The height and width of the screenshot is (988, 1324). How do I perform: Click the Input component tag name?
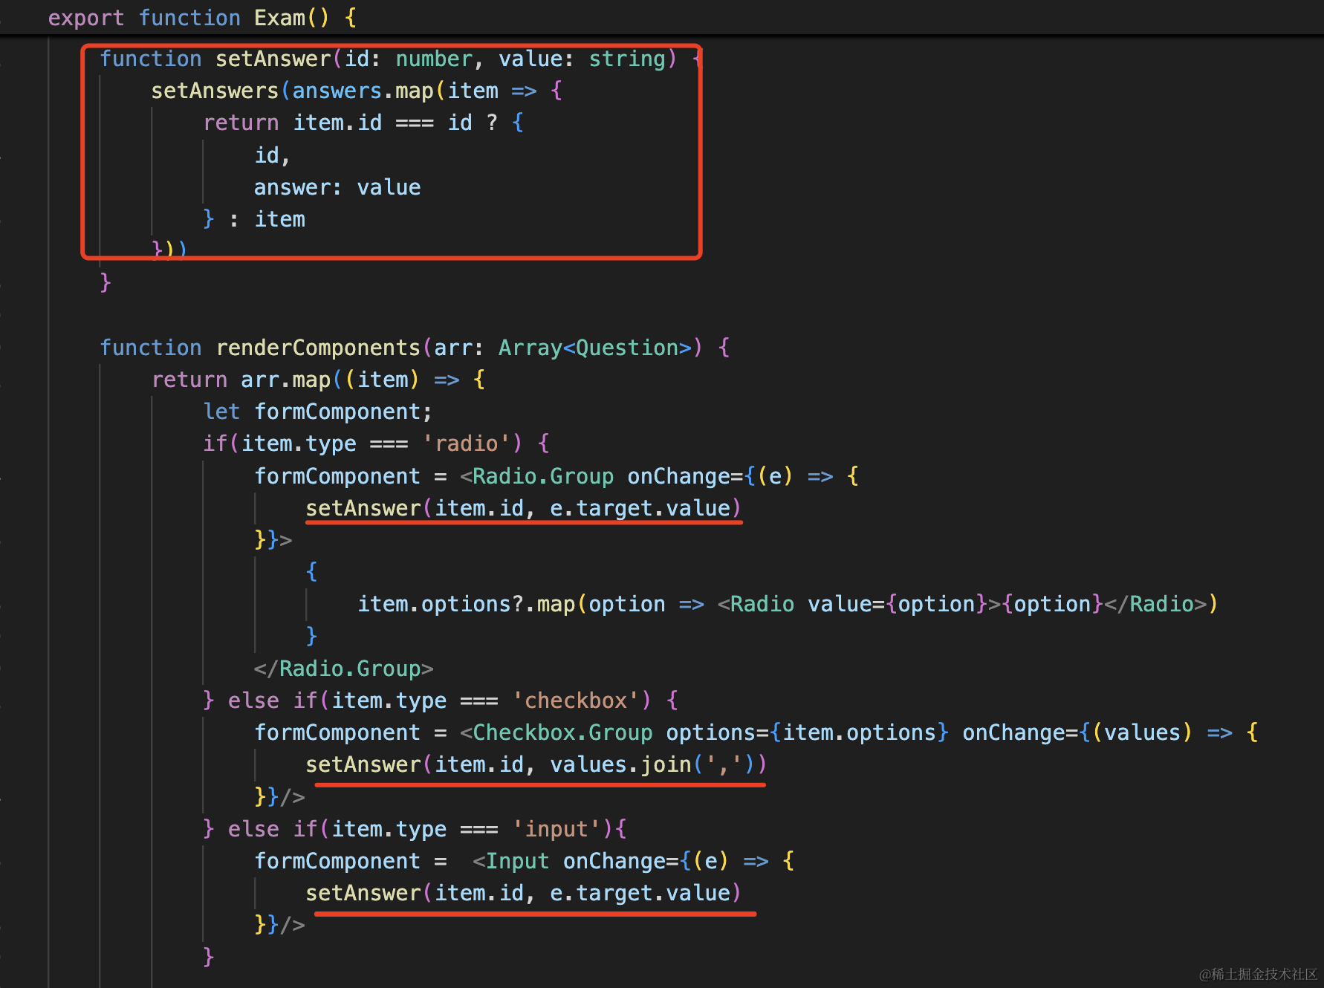pyautogui.click(x=516, y=861)
